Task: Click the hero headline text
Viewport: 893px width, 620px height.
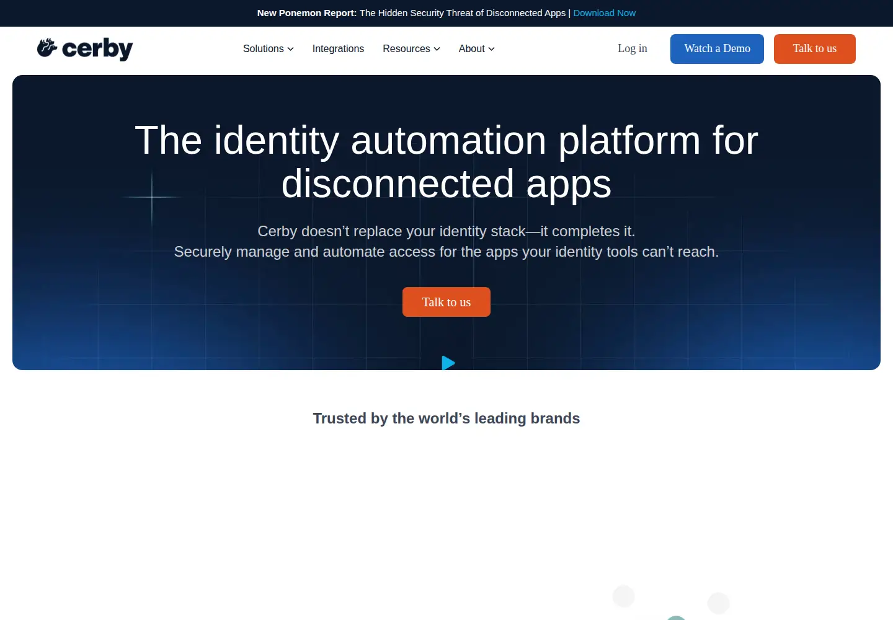Action: 446,162
